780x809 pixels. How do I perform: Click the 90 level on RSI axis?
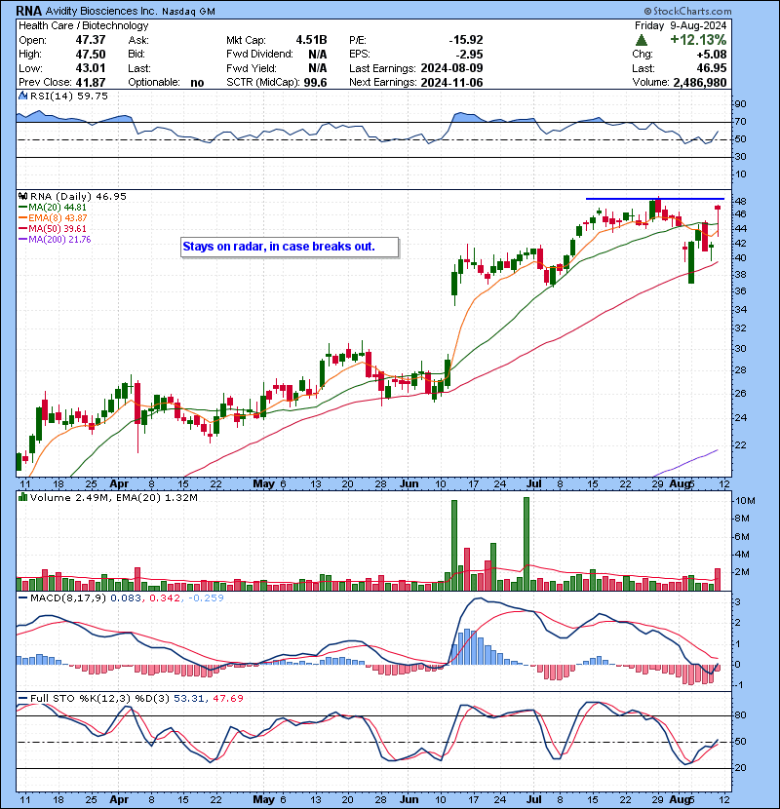pyautogui.click(x=740, y=104)
